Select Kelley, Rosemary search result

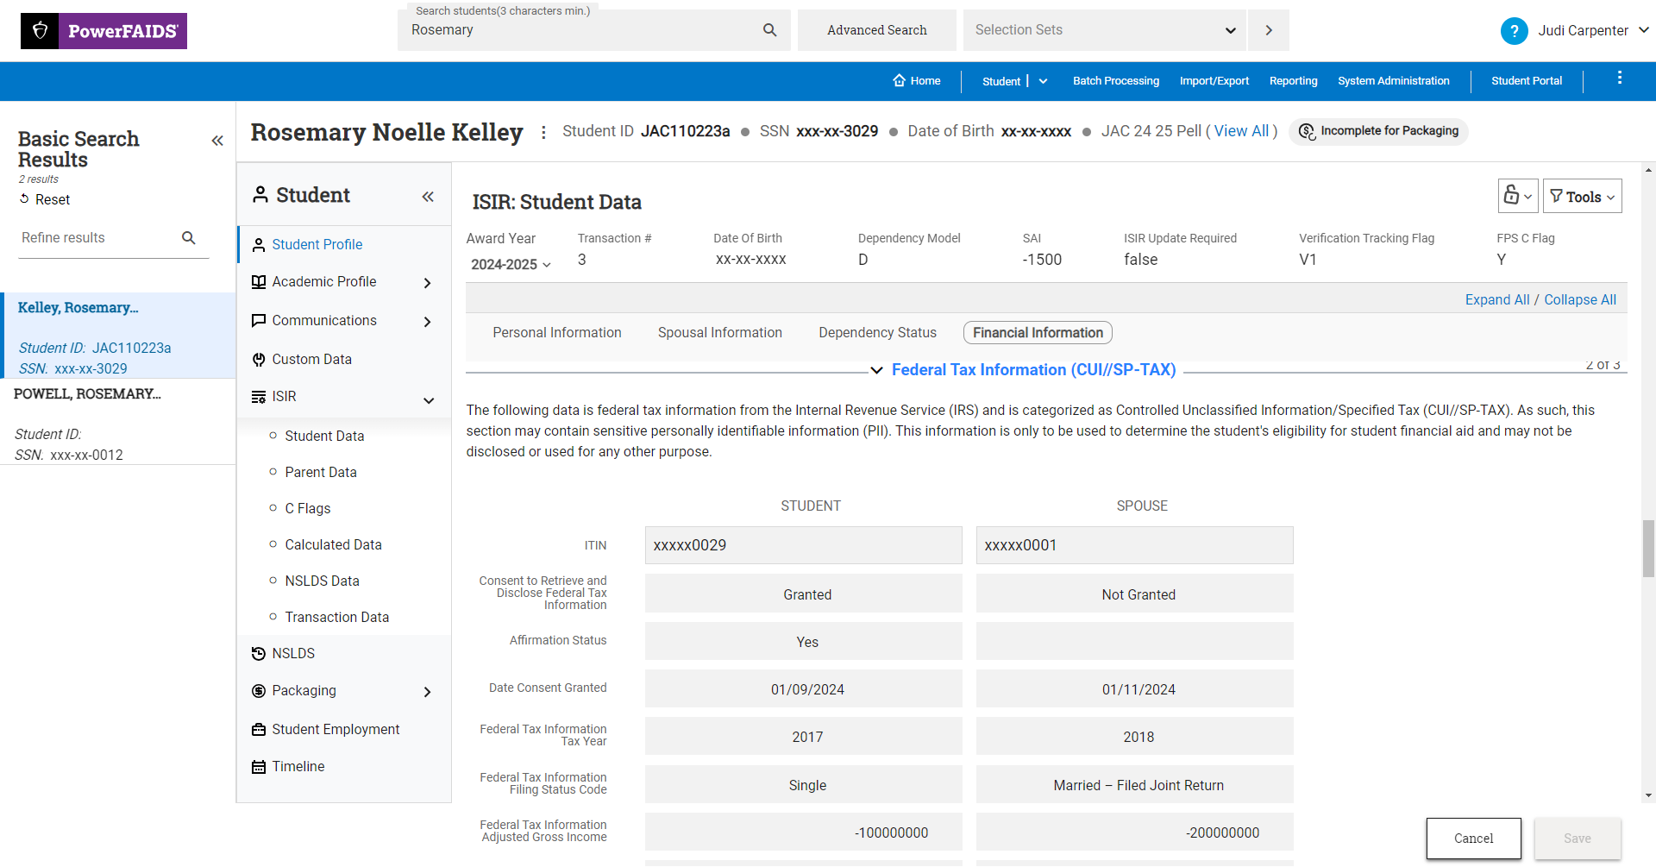pyautogui.click(x=118, y=336)
